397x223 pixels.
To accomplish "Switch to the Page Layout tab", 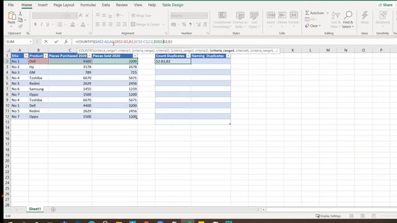I will click(x=64, y=5).
